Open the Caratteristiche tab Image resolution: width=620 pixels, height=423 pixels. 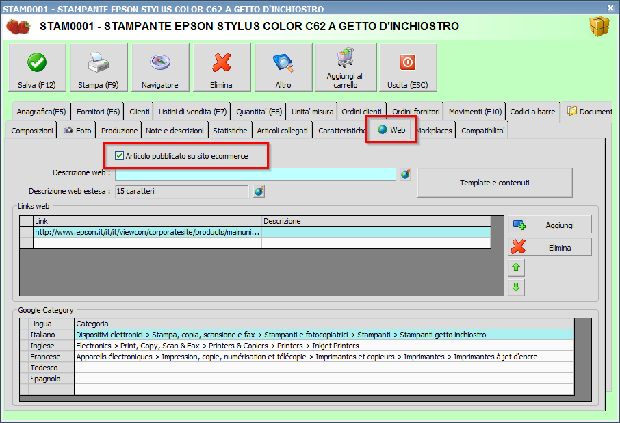pyautogui.click(x=341, y=131)
